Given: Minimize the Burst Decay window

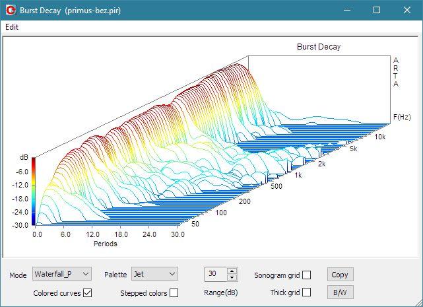Looking at the screenshot, I should point(346,11).
